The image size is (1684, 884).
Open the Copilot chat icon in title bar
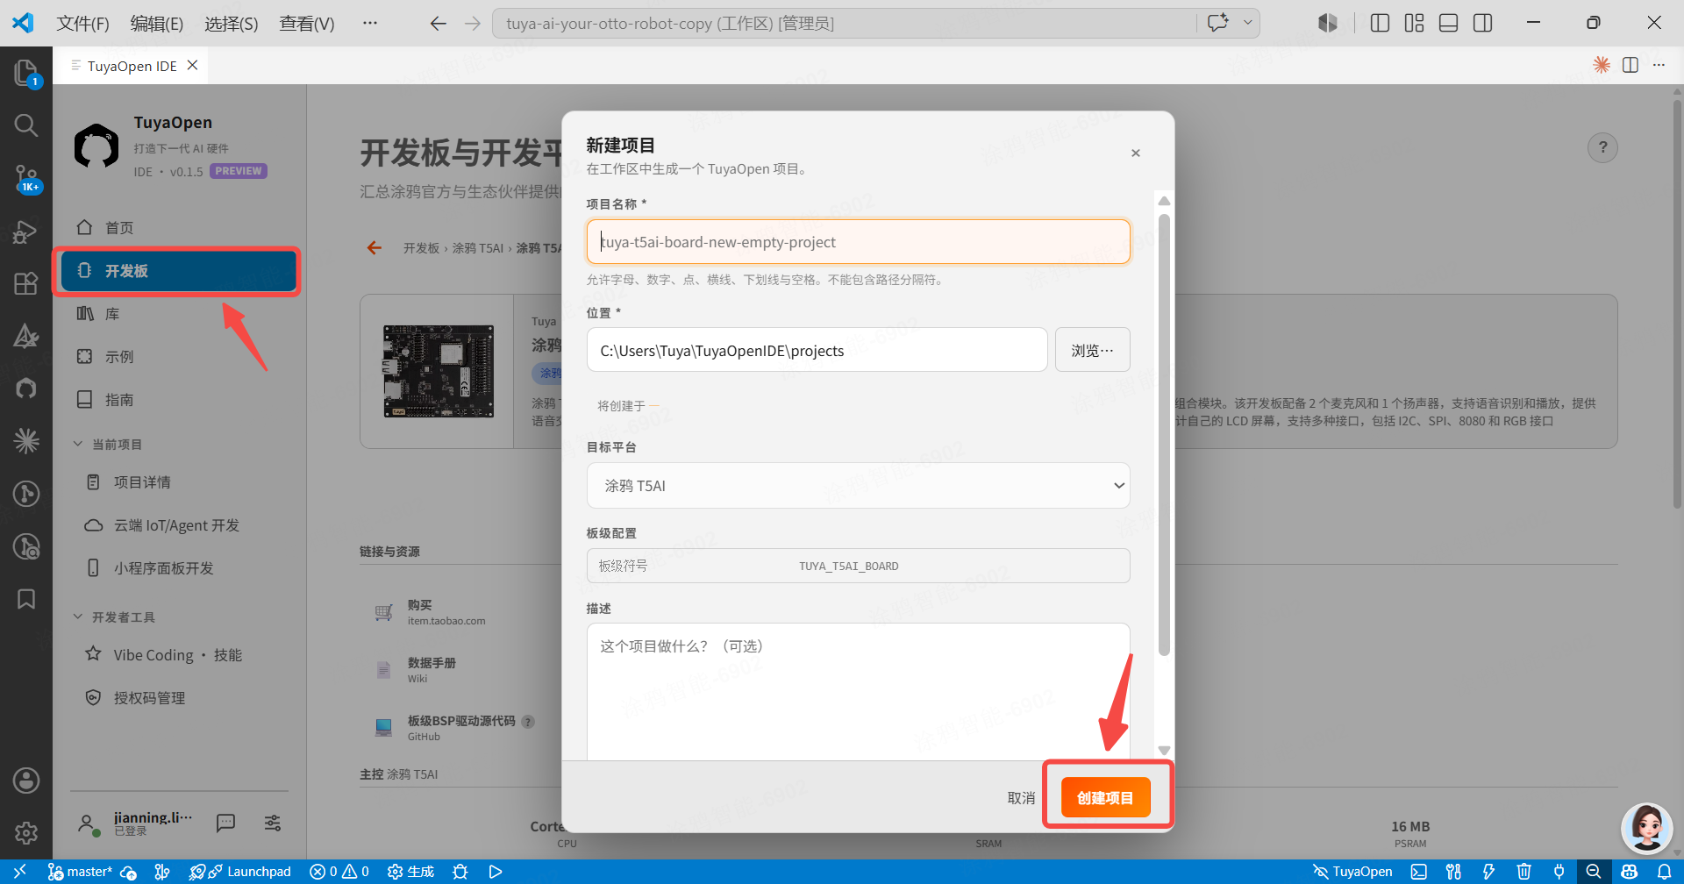pos(1217,23)
